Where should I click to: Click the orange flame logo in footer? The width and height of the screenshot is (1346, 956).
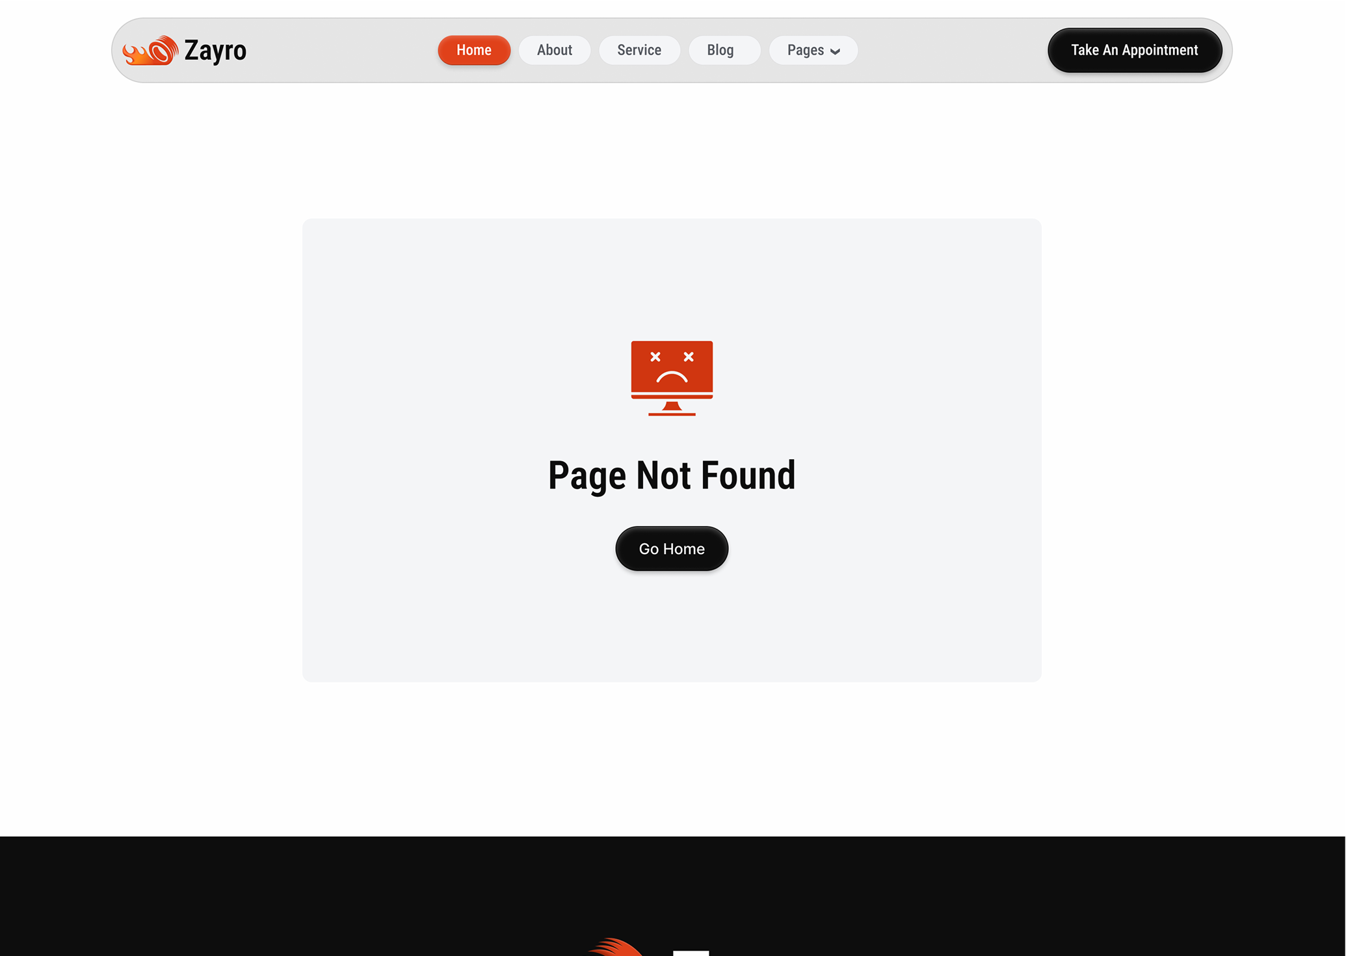616,947
